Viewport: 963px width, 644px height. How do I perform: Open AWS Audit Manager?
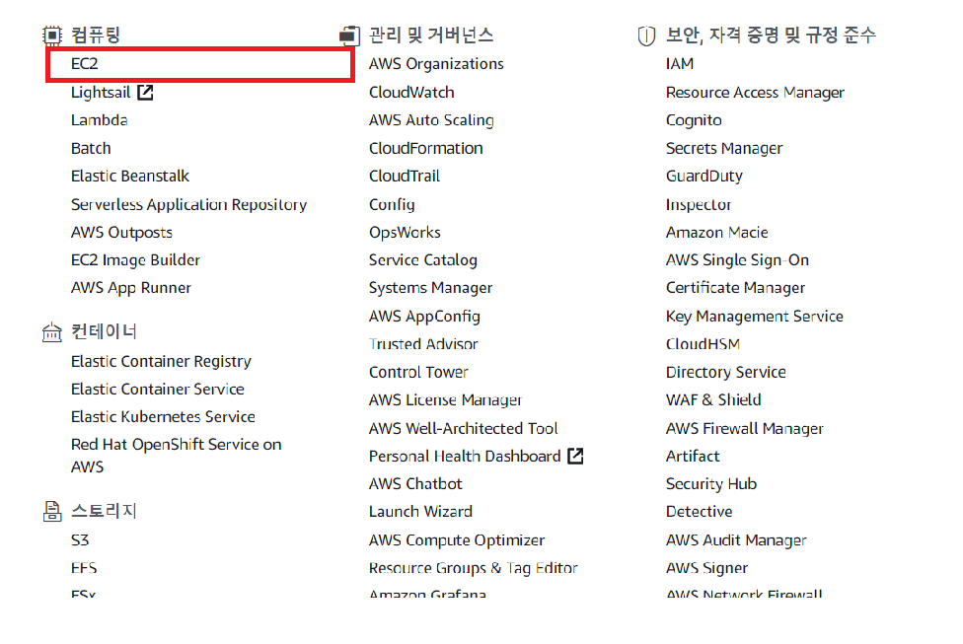pos(736,540)
